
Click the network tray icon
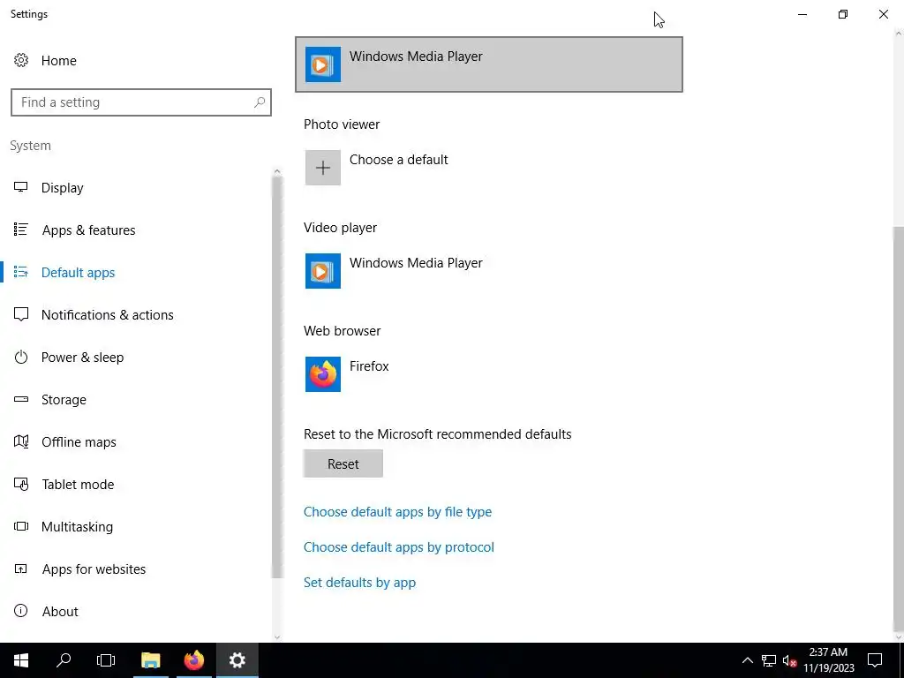pos(769,660)
